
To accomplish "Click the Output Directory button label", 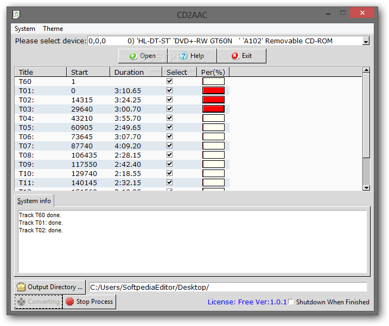I will tap(55, 287).
